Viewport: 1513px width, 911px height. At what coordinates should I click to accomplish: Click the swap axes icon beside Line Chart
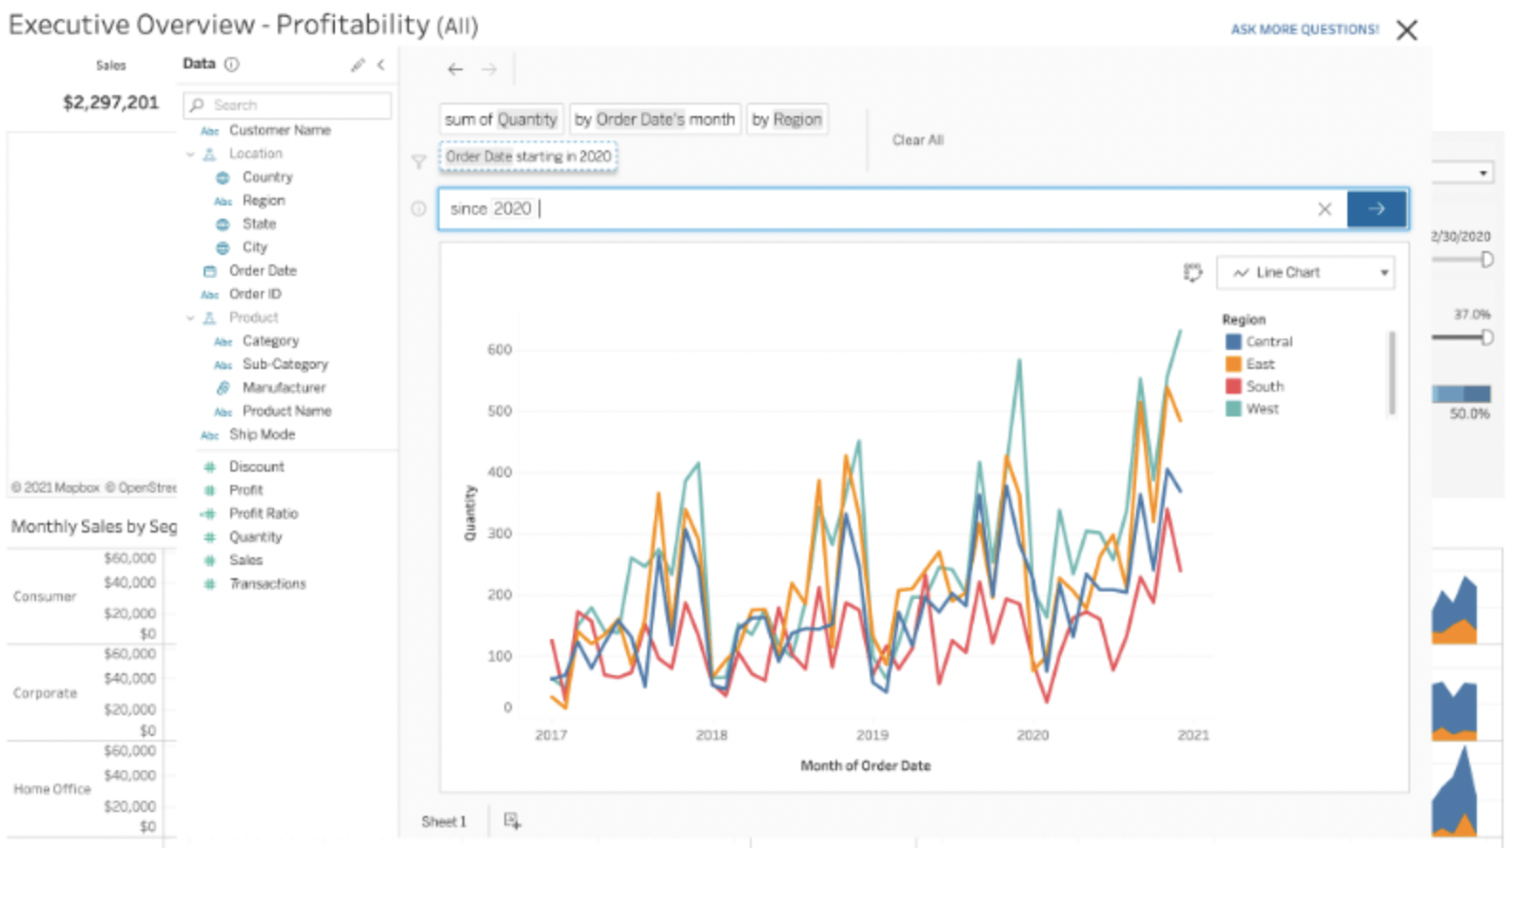(1192, 272)
